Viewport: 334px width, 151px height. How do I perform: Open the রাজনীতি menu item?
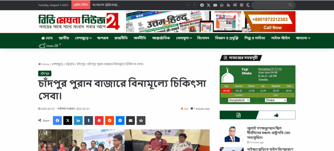(x=121, y=38)
